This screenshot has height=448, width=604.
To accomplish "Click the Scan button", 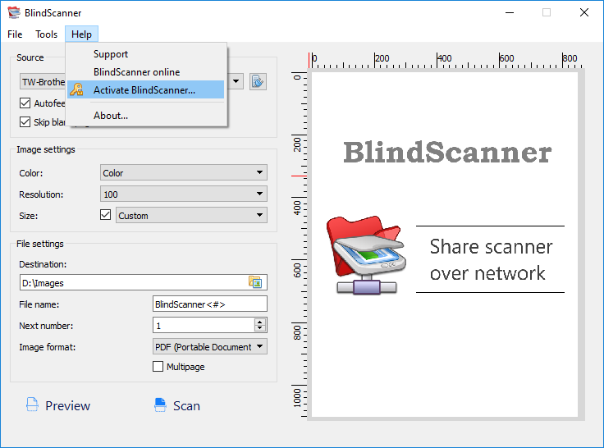I will [177, 405].
